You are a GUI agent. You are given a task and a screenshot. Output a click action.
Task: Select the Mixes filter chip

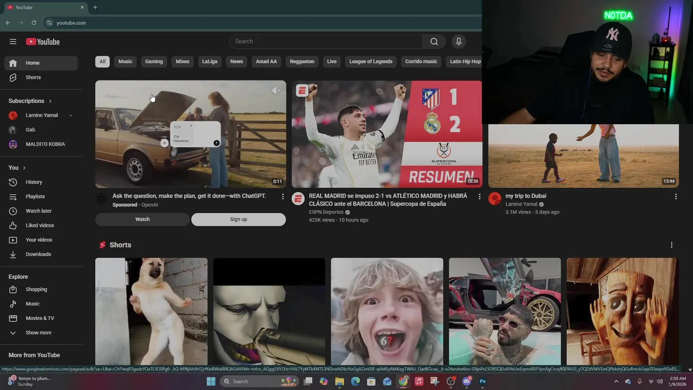tap(182, 61)
